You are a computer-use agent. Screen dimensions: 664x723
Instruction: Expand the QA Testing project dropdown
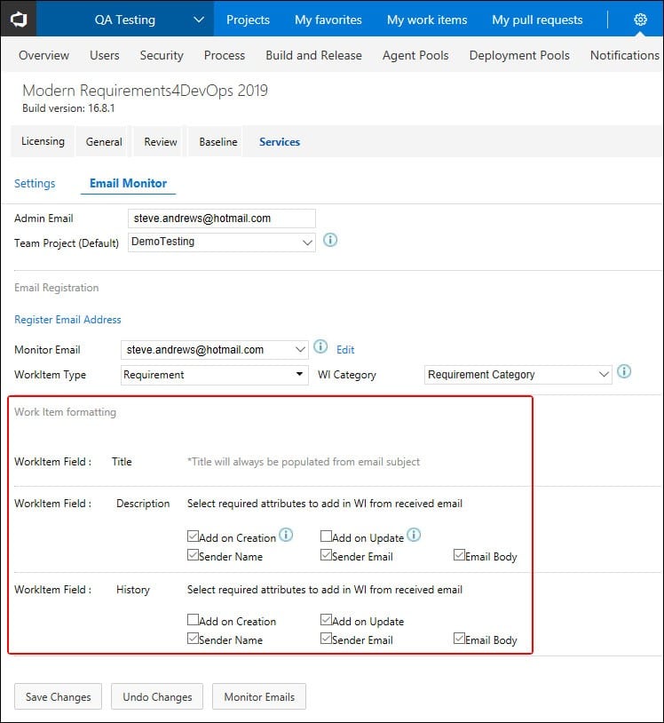tap(199, 20)
